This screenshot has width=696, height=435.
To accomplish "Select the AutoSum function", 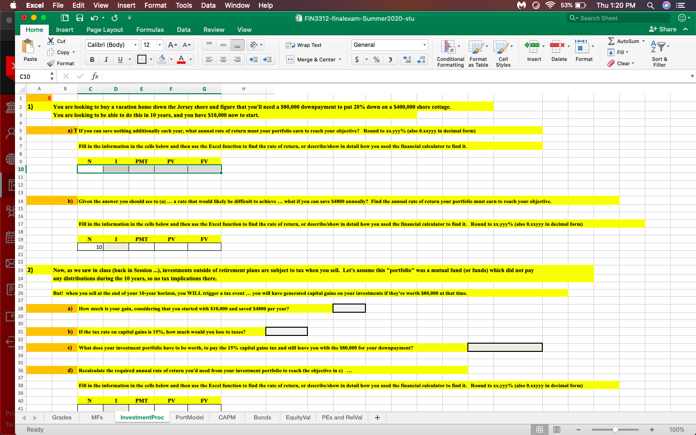I will point(623,41).
